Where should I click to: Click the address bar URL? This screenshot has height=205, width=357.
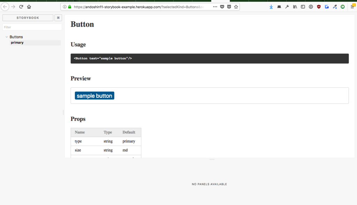click(139, 7)
